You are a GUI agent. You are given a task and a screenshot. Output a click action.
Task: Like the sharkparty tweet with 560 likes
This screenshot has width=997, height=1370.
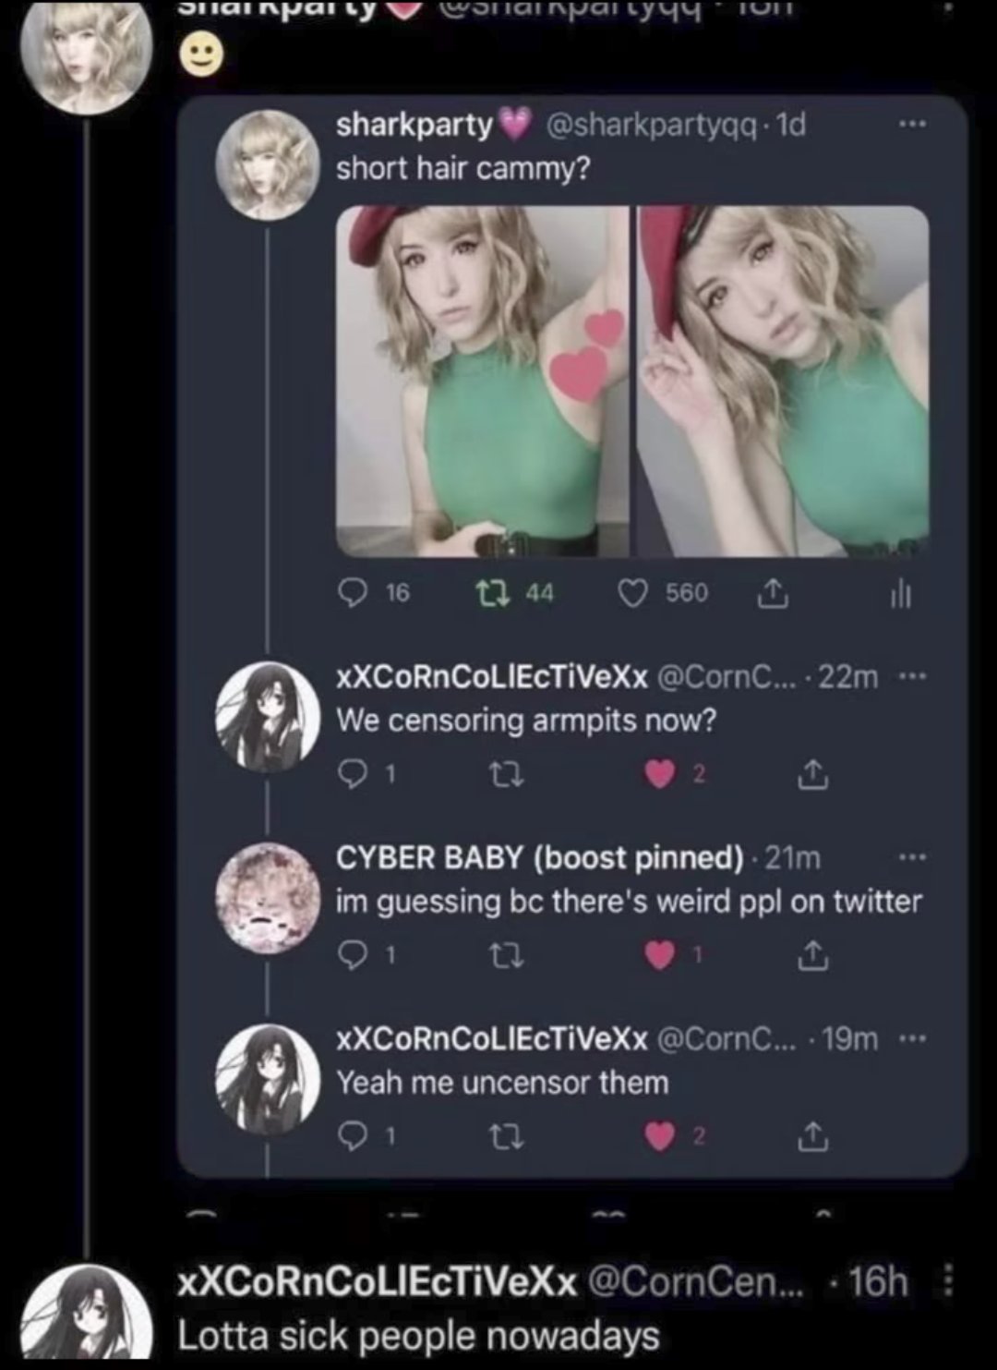click(x=632, y=593)
